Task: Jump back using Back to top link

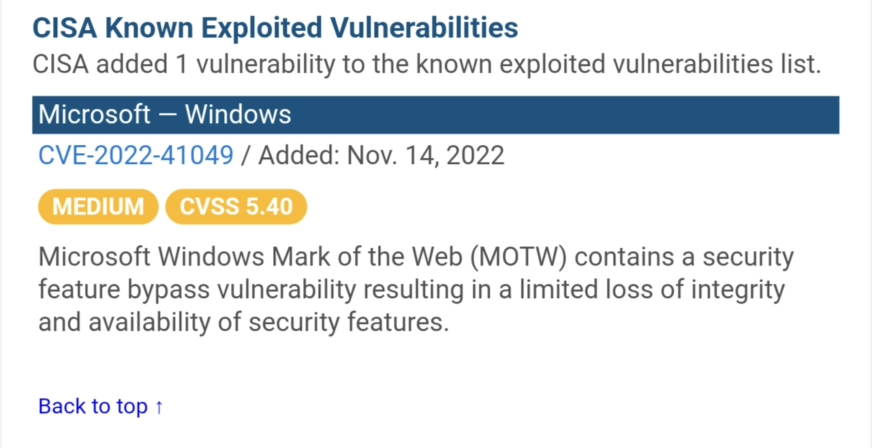Action: pos(101,406)
